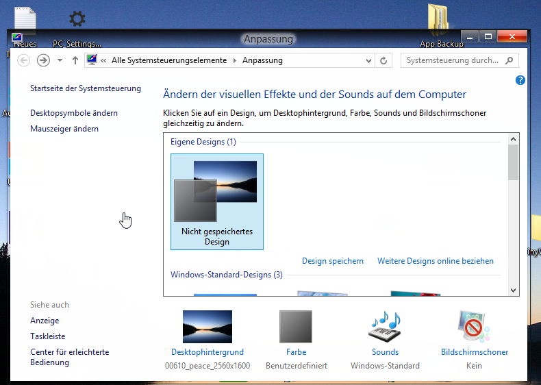The width and height of the screenshot is (541, 385).
Task: Open Bildschirmschoner settings icon
Action: point(474,326)
